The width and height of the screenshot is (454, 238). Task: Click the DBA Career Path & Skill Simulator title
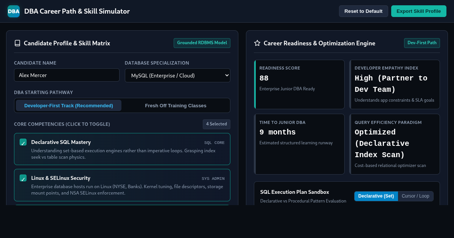click(x=77, y=11)
